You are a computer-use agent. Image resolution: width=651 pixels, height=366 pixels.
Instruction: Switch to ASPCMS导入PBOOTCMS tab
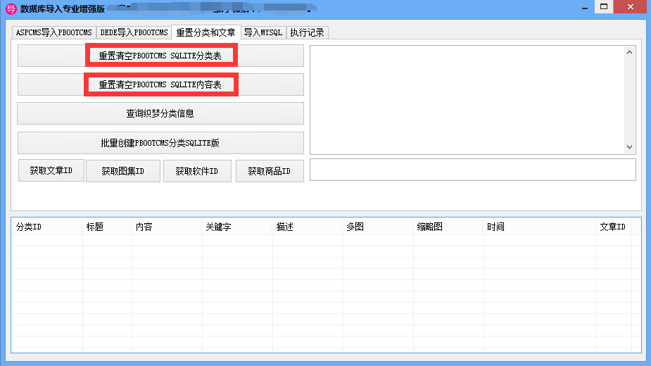53,32
